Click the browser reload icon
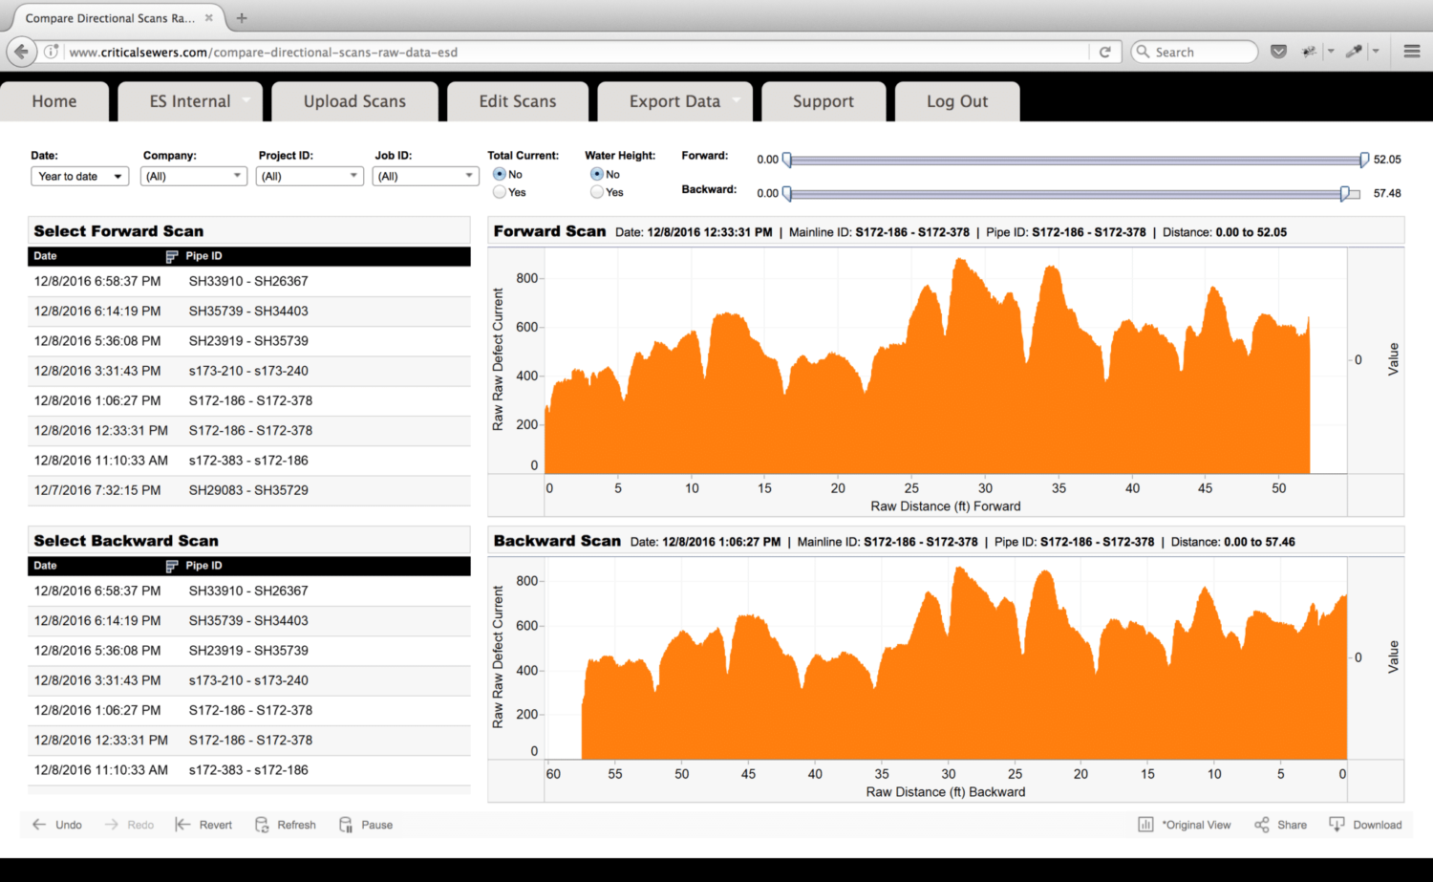The height and width of the screenshot is (882, 1433). tap(1104, 53)
